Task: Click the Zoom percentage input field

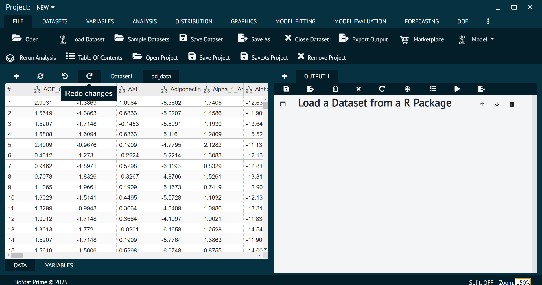Action: tap(523, 282)
